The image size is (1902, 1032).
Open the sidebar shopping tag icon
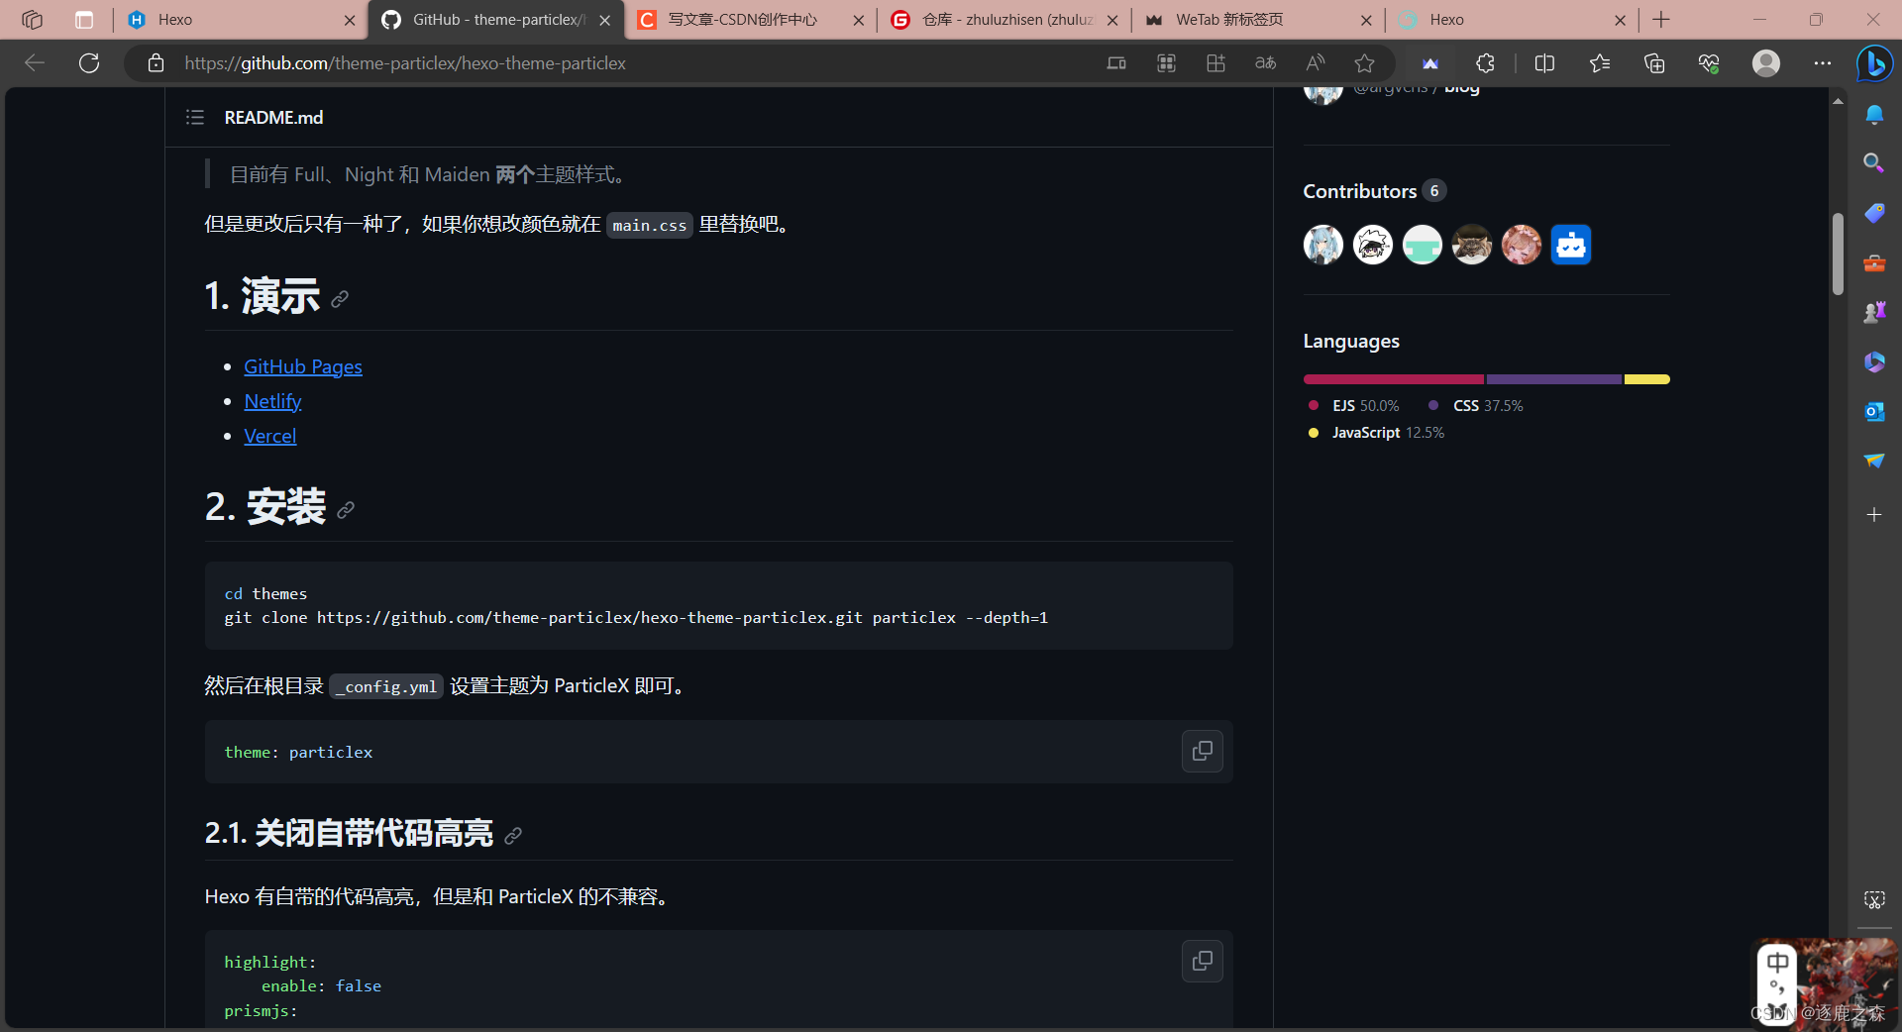(x=1874, y=213)
